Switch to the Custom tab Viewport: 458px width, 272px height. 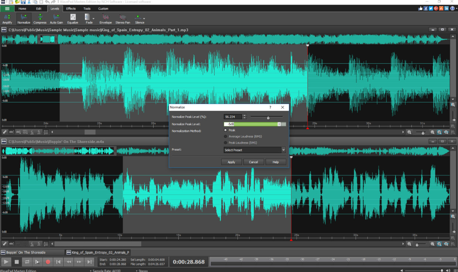[x=103, y=8]
